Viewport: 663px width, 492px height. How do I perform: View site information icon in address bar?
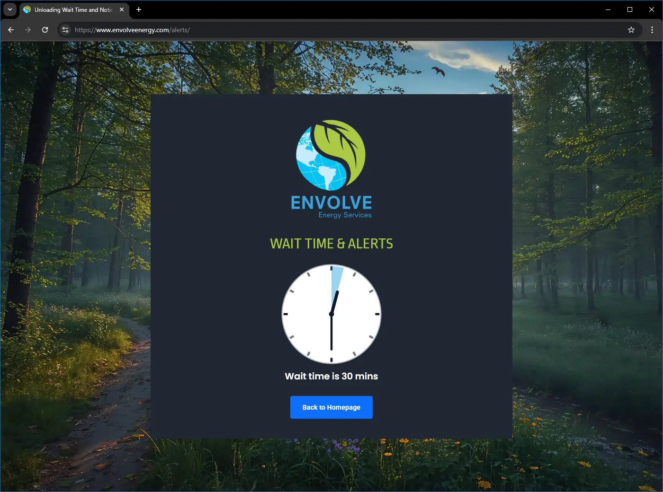(x=65, y=30)
